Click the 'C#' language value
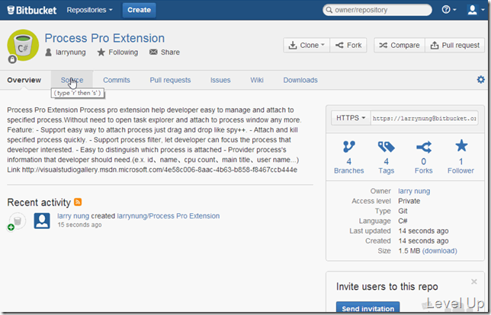 coord(403,221)
